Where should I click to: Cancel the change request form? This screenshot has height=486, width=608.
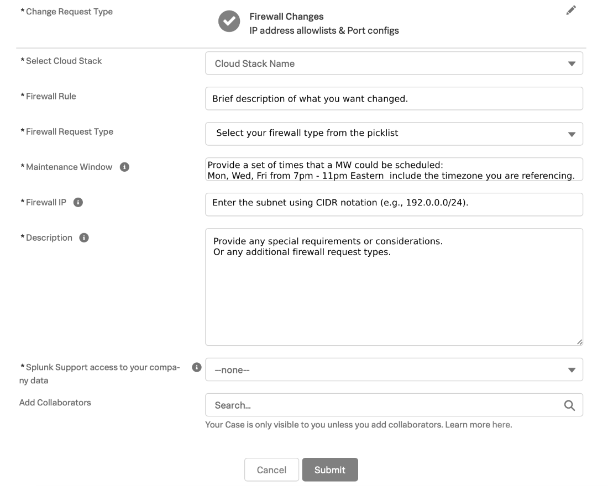click(271, 469)
